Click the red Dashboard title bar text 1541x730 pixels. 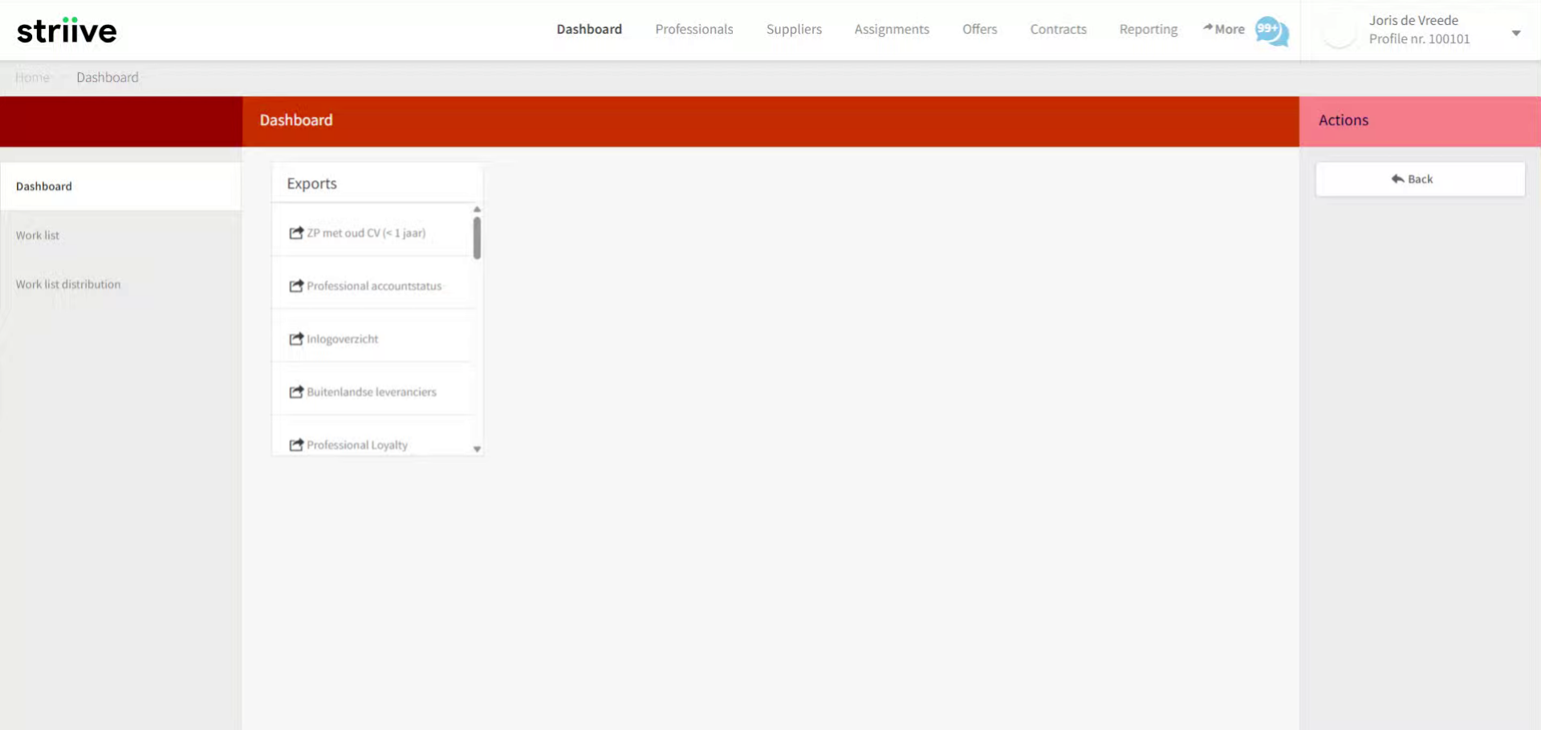(295, 120)
